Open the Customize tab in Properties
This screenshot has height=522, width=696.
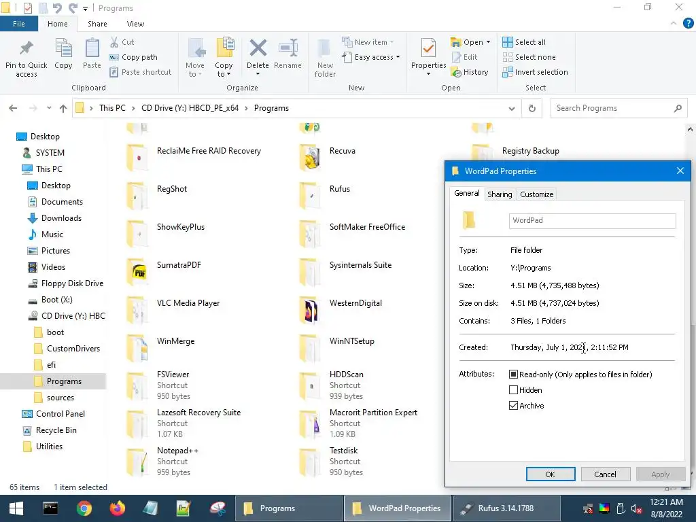[537, 194]
